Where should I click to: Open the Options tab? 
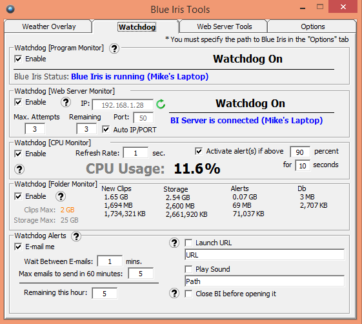click(312, 26)
